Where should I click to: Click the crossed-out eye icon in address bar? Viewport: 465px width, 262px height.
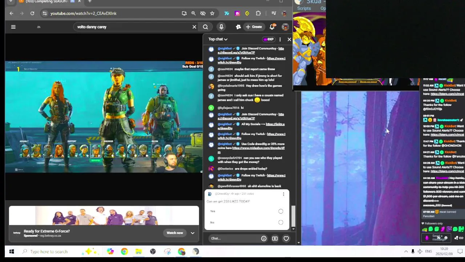tap(203, 13)
